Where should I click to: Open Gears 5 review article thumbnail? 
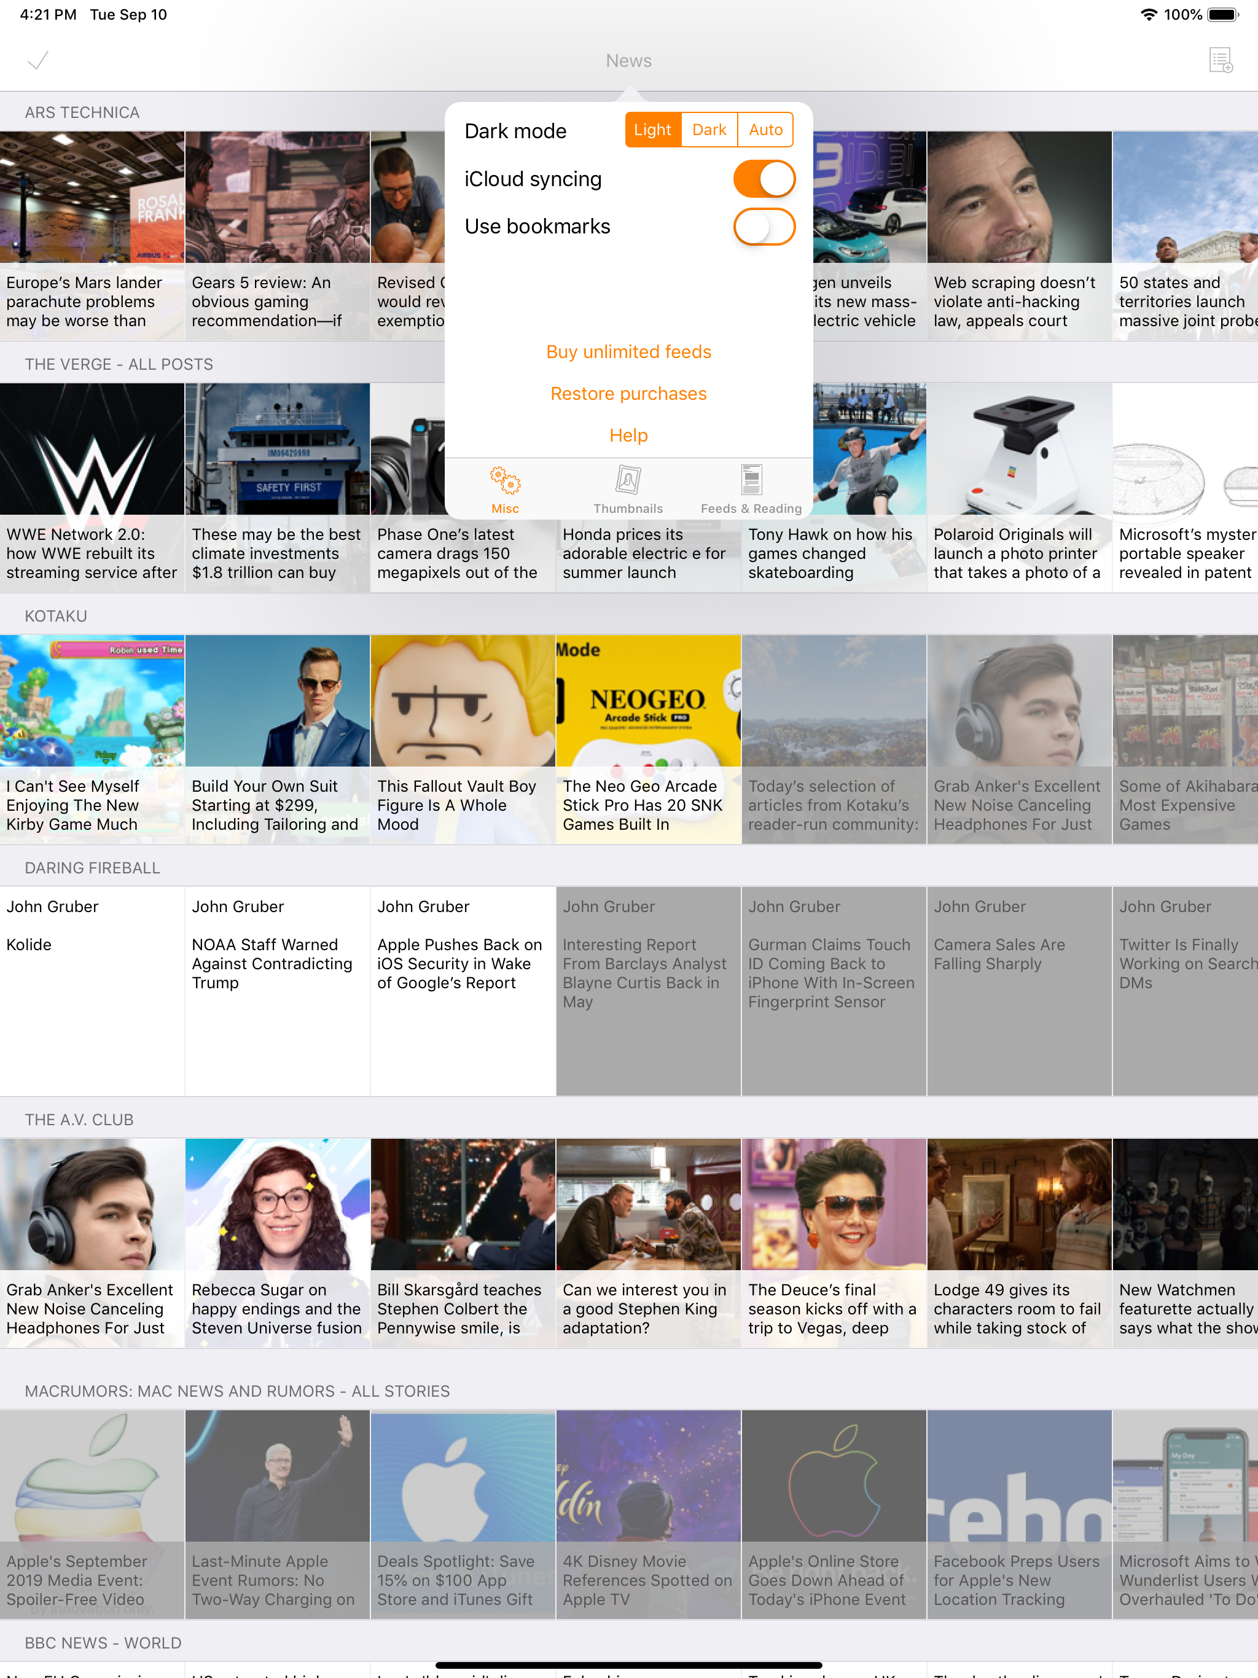click(277, 197)
